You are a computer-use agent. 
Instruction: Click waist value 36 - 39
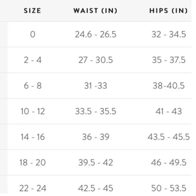pyautogui.click(x=96, y=137)
